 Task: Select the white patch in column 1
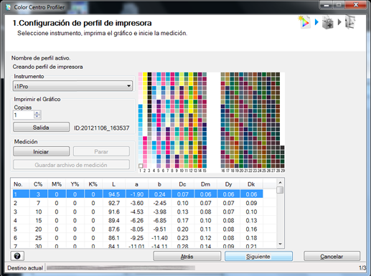click(x=141, y=166)
